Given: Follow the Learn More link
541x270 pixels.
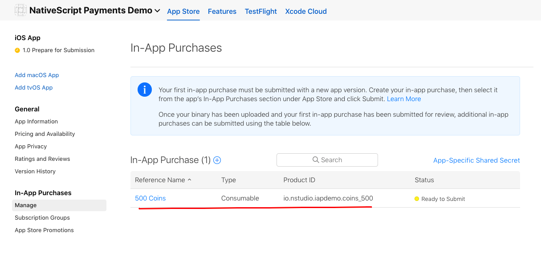Looking at the screenshot, I should tap(404, 99).
